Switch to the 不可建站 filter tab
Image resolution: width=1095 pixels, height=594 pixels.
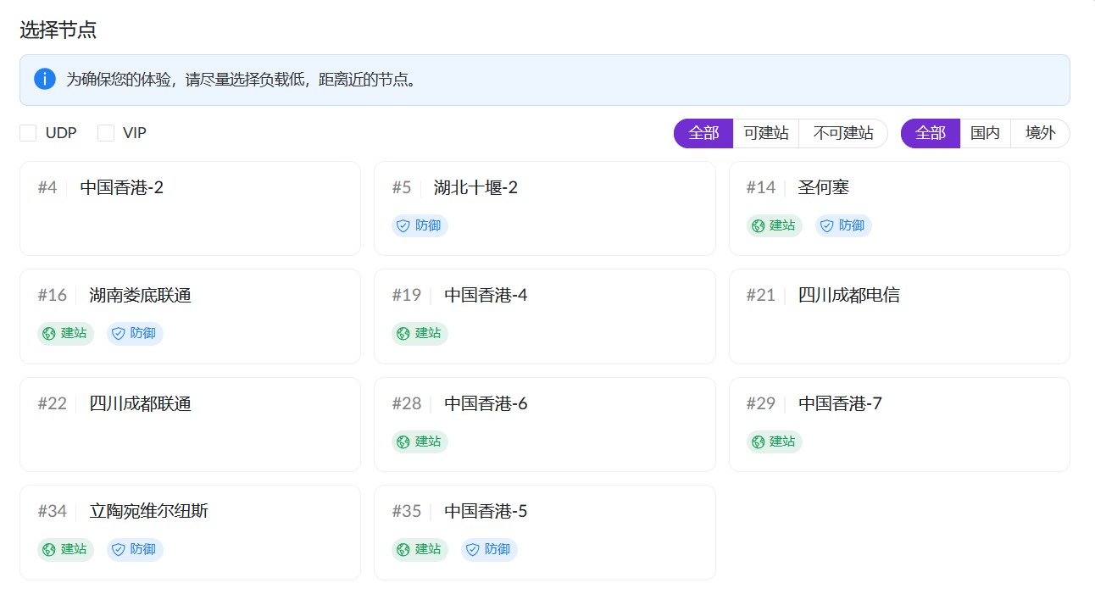(843, 133)
